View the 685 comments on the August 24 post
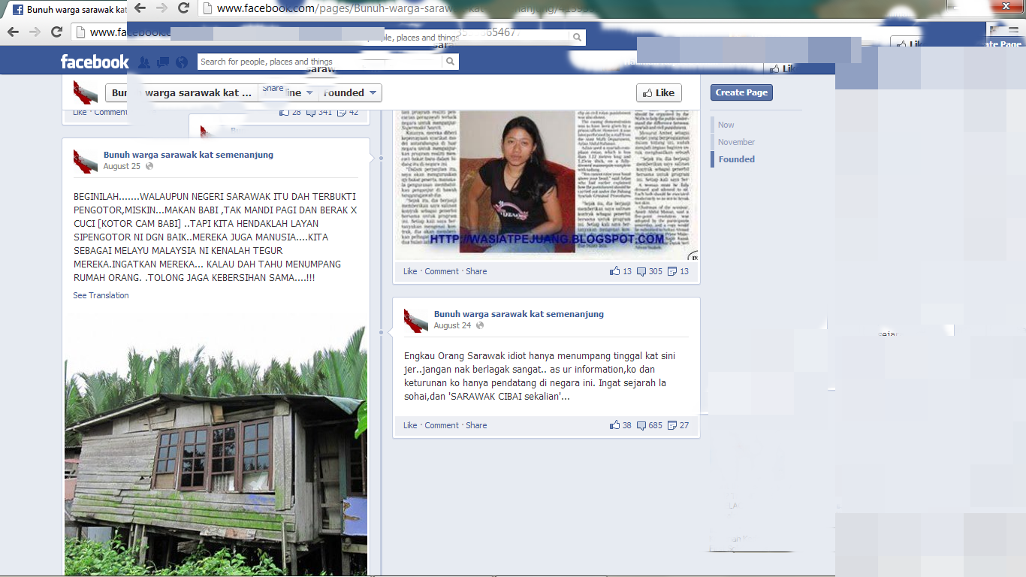1026x577 pixels. click(x=650, y=425)
